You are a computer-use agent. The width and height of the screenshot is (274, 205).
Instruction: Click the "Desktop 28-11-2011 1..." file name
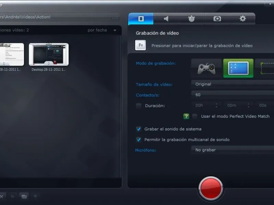(x=49, y=70)
